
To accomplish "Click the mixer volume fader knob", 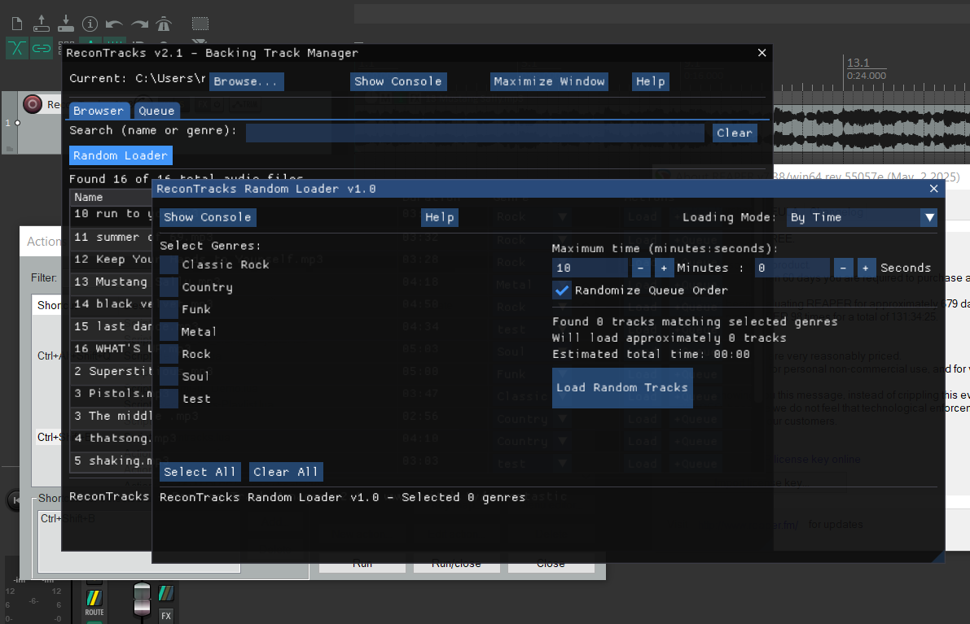I will click(142, 600).
